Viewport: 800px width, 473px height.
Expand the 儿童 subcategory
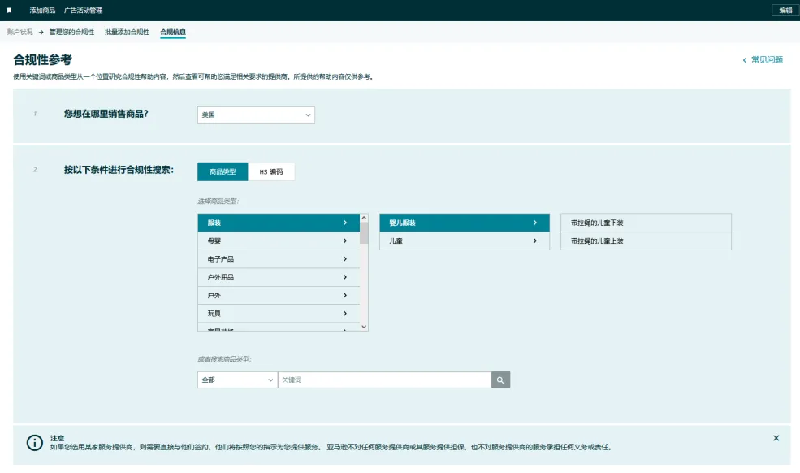464,241
